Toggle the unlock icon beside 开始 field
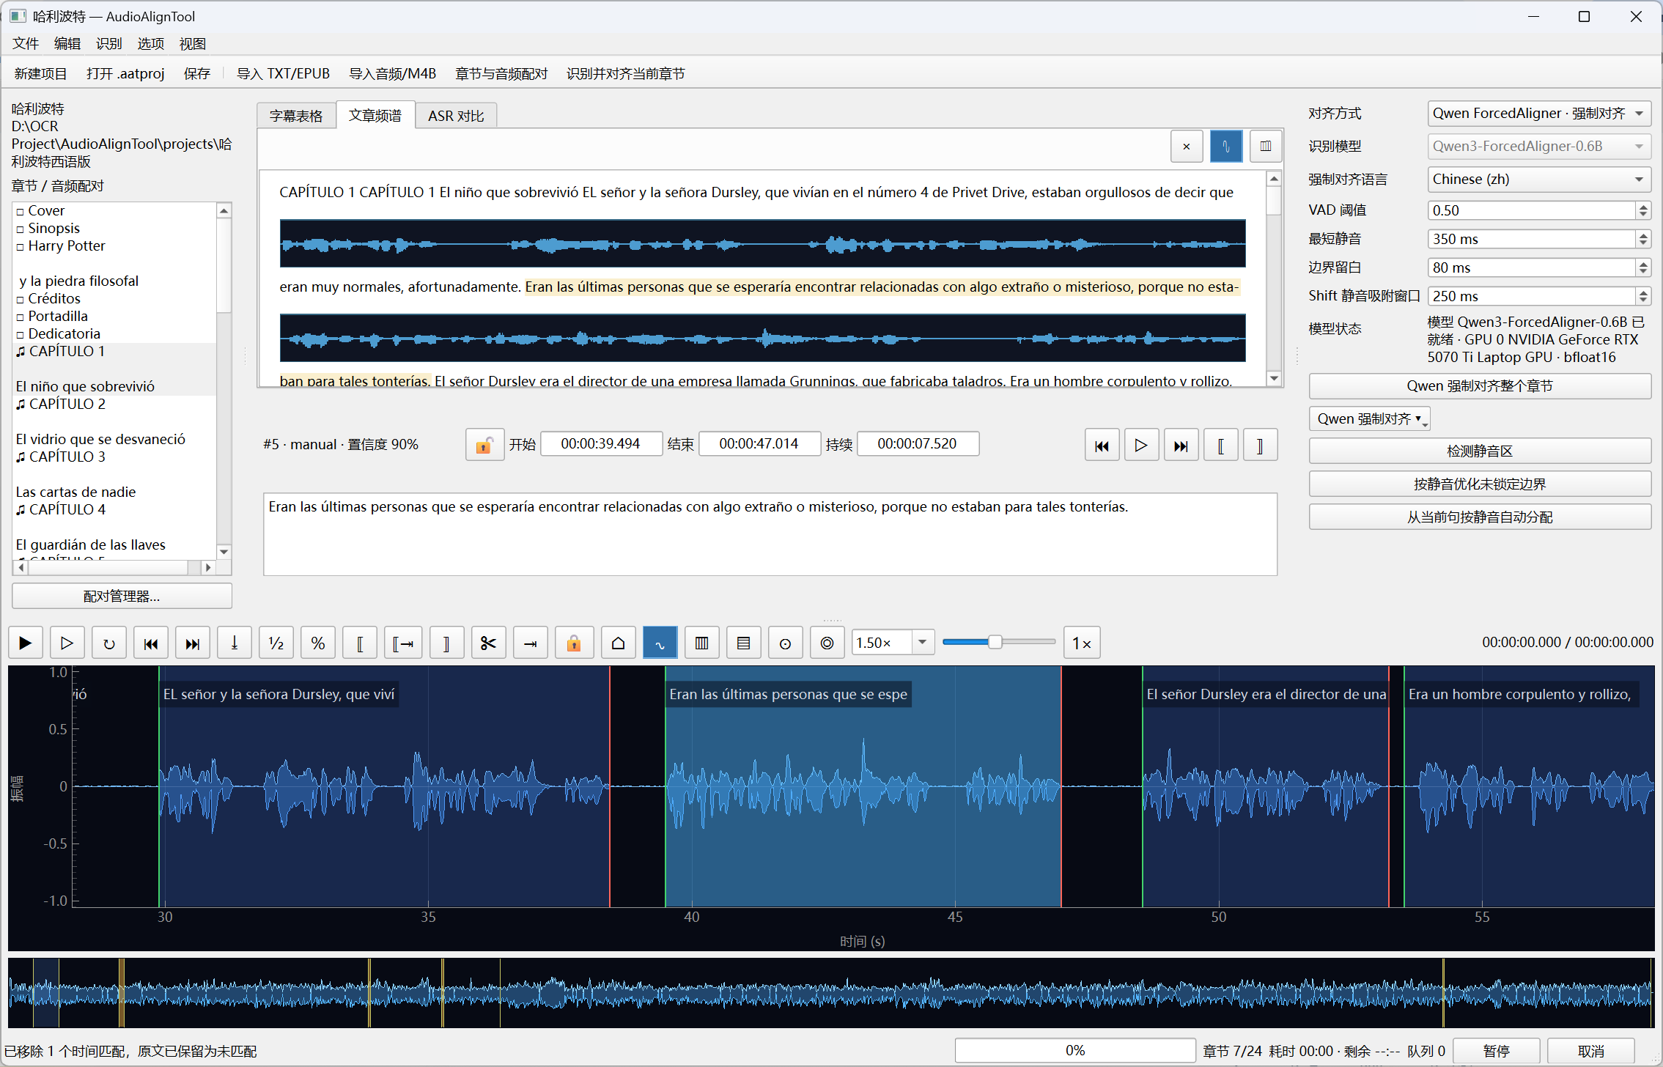The width and height of the screenshot is (1663, 1067). pyautogui.click(x=484, y=445)
